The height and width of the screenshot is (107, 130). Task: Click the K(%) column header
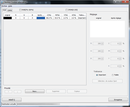pyautogui.click(x=74, y=15)
